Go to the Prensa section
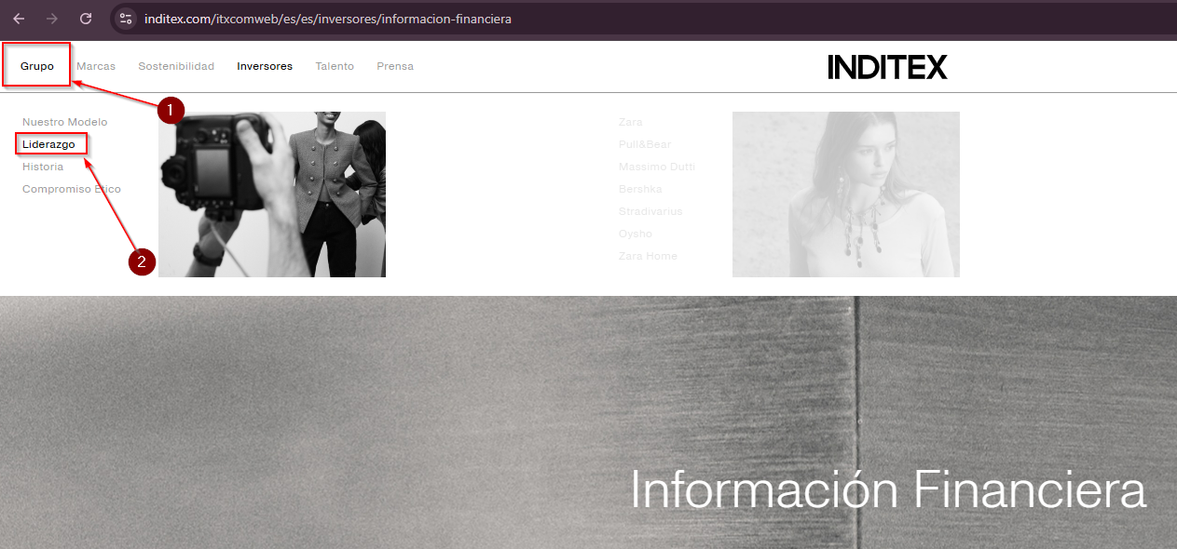 coord(395,66)
